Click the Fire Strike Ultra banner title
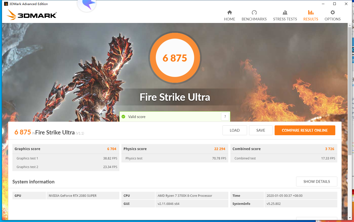Viewport: 354px width, 222px height. (175, 97)
